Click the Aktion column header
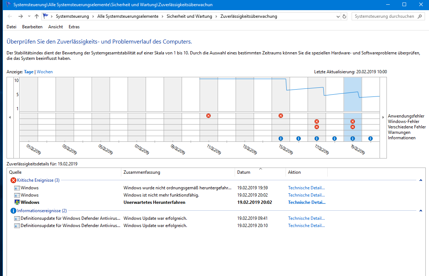This screenshot has height=276, width=429. [307, 172]
